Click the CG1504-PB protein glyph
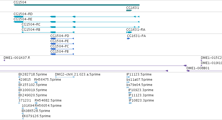 [62, 54]
